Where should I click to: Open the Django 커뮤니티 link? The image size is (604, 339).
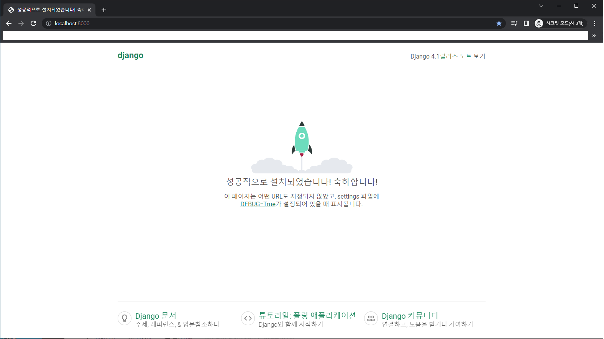(x=410, y=316)
